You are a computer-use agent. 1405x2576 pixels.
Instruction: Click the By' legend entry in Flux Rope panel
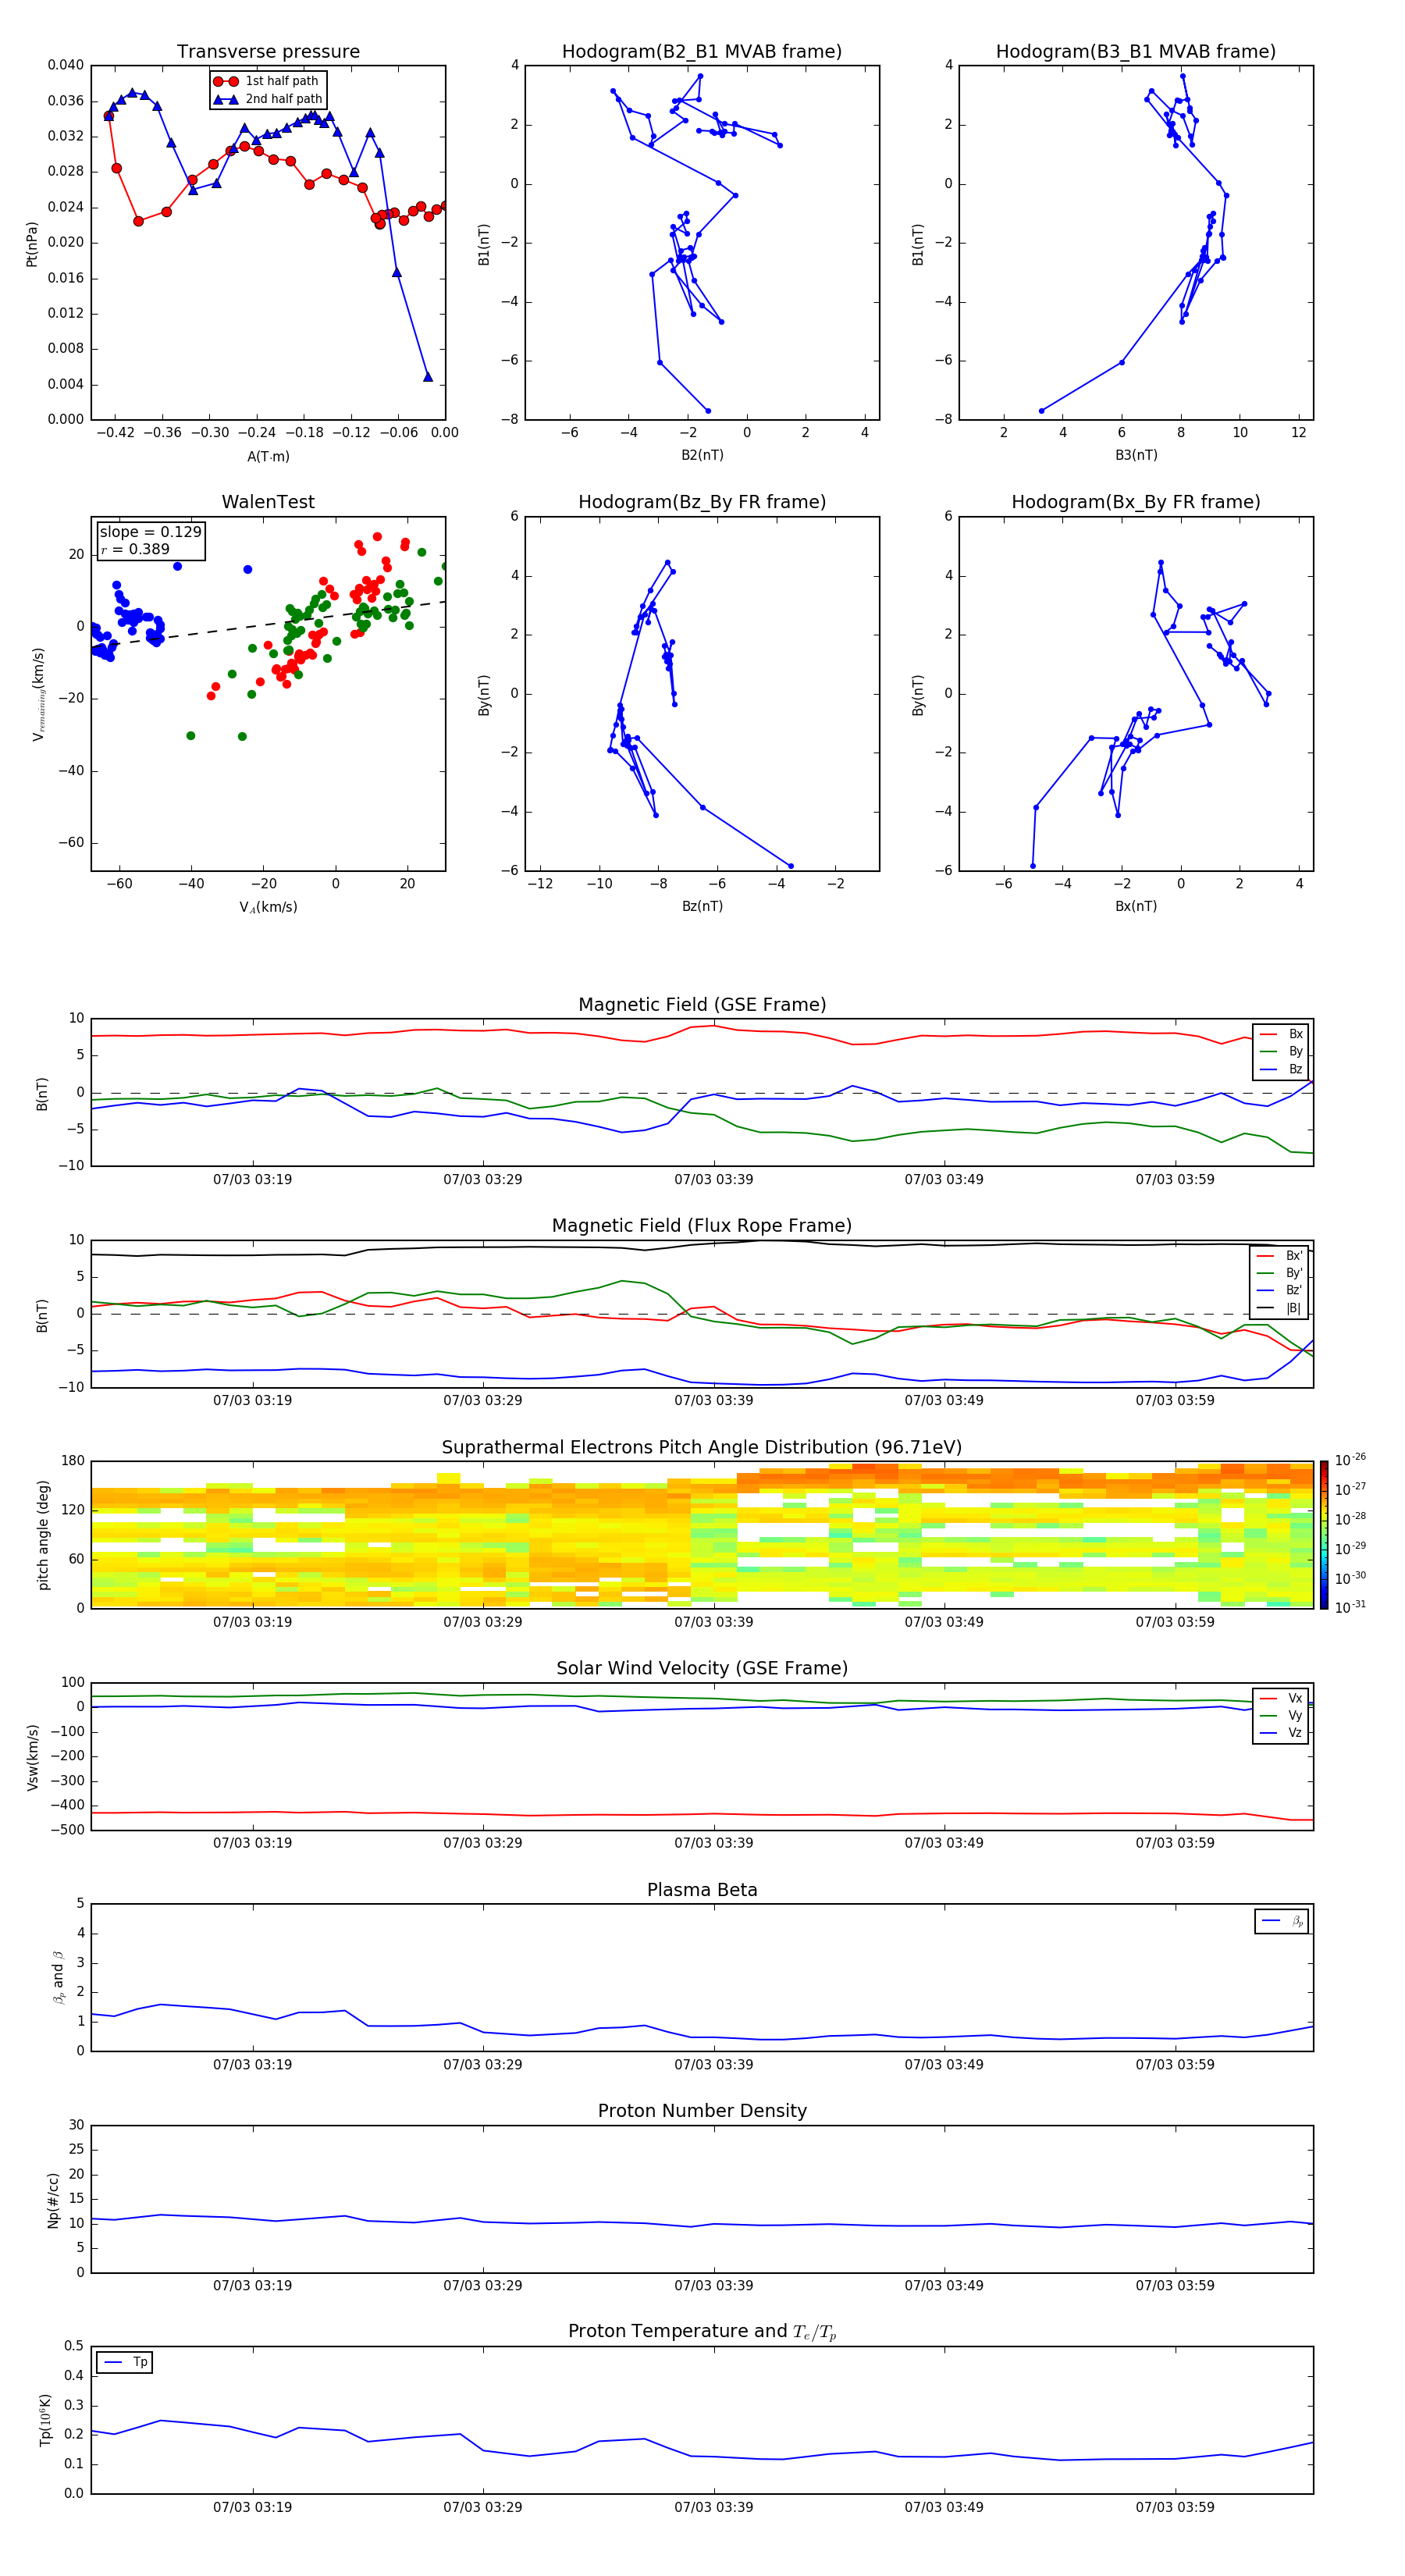click(1279, 1273)
